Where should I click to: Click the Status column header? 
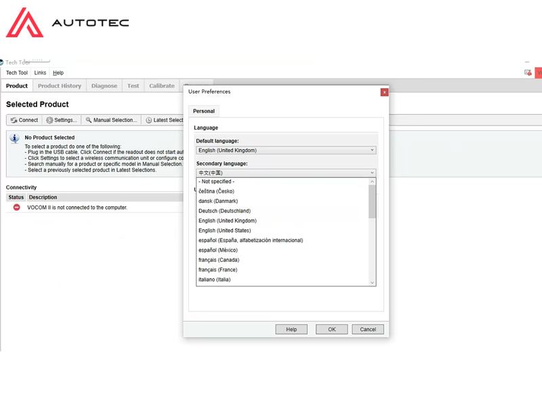16,197
